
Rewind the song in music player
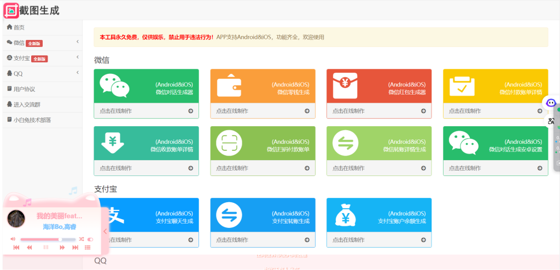click(30, 248)
